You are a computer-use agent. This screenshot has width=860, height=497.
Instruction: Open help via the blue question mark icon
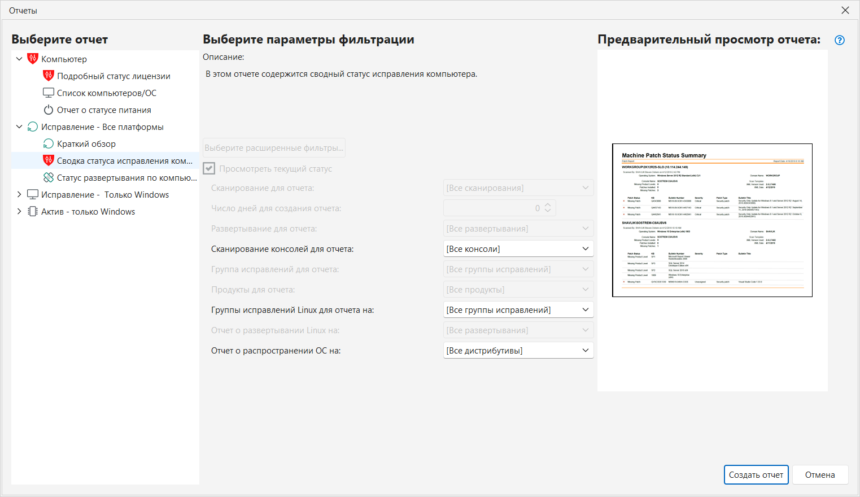(840, 40)
